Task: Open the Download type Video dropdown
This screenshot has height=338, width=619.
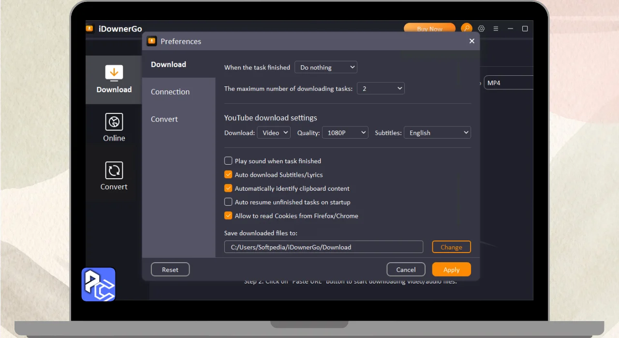Action: pos(274,132)
